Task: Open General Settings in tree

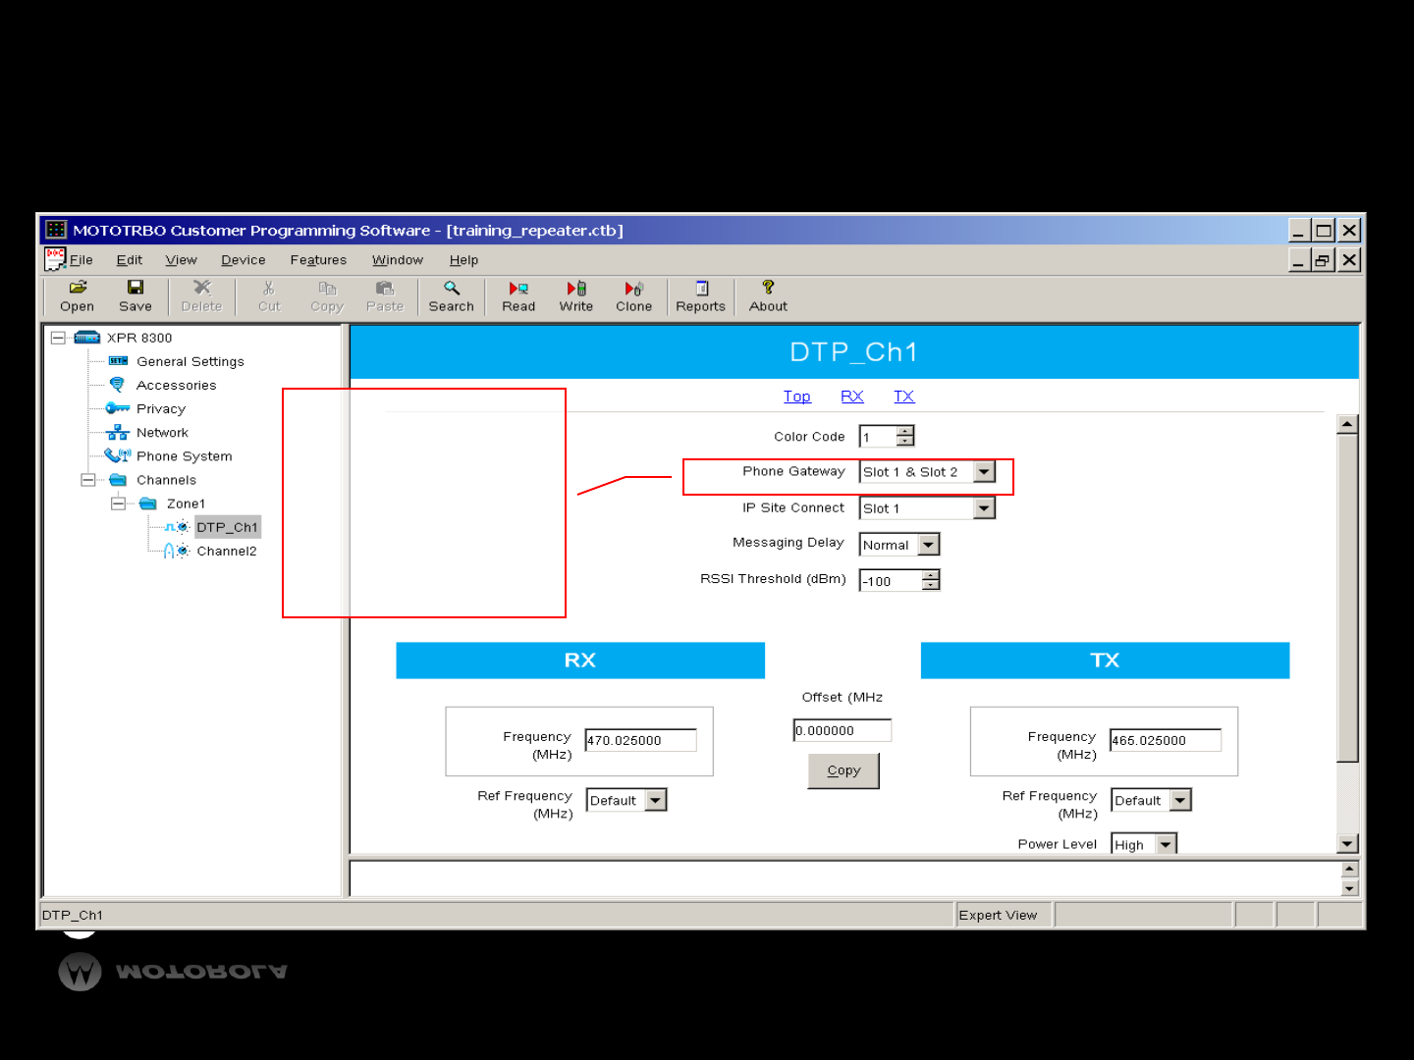Action: click(190, 361)
